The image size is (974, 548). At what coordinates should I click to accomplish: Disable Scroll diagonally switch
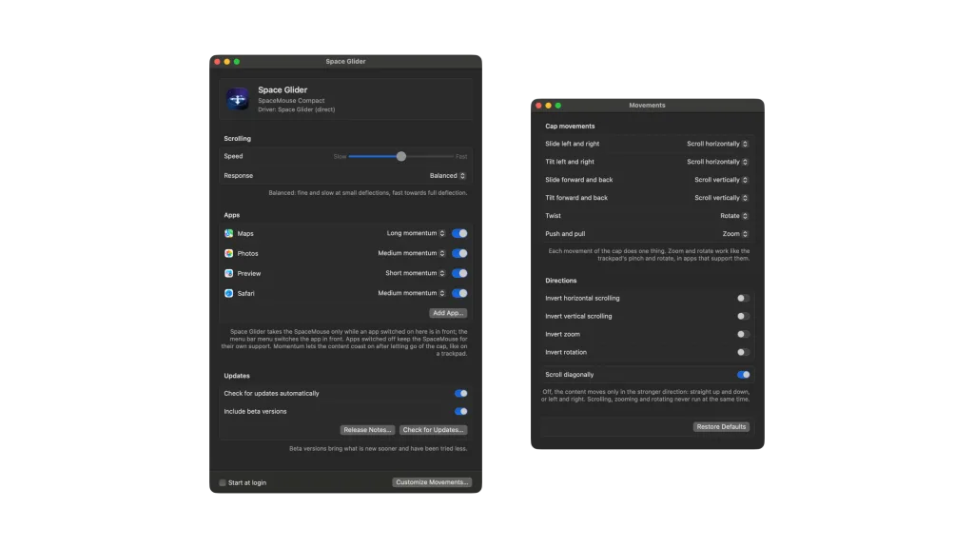(x=743, y=375)
